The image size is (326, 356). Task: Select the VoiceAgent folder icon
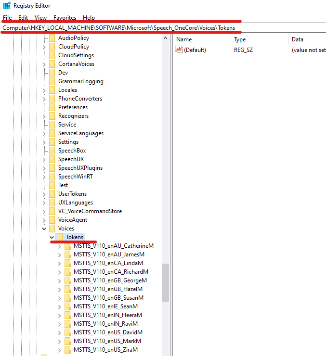point(52,220)
